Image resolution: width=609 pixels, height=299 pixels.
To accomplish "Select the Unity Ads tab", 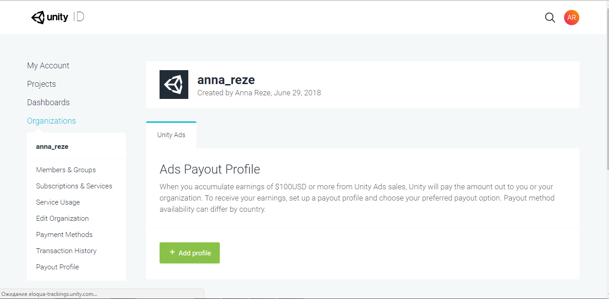I will (x=171, y=135).
